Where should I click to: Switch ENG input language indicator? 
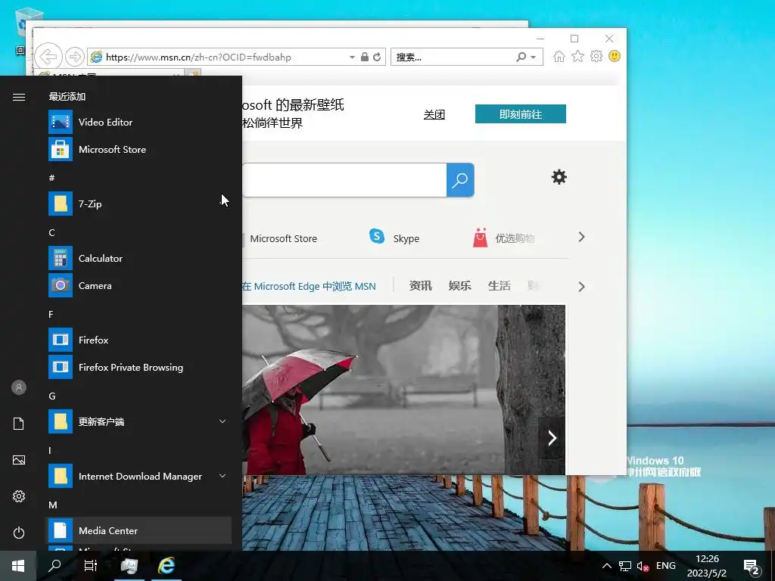click(666, 566)
